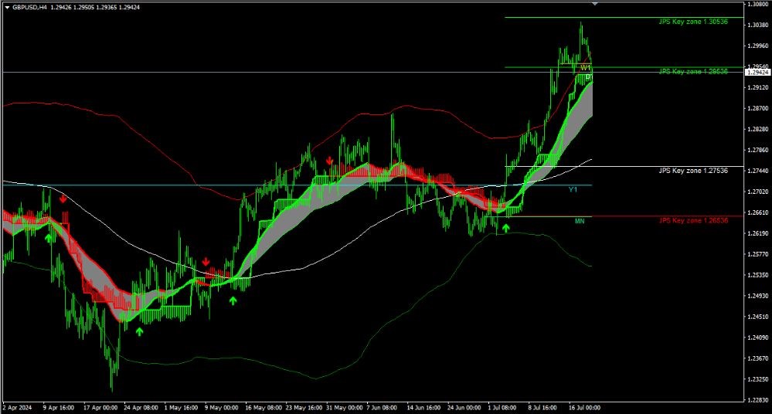Click the 1.30380 price axis label
This screenshot has height=414, width=772.
click(x=758, y=25)
